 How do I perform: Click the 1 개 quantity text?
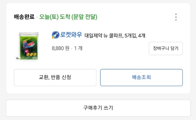tap(78, 48)
